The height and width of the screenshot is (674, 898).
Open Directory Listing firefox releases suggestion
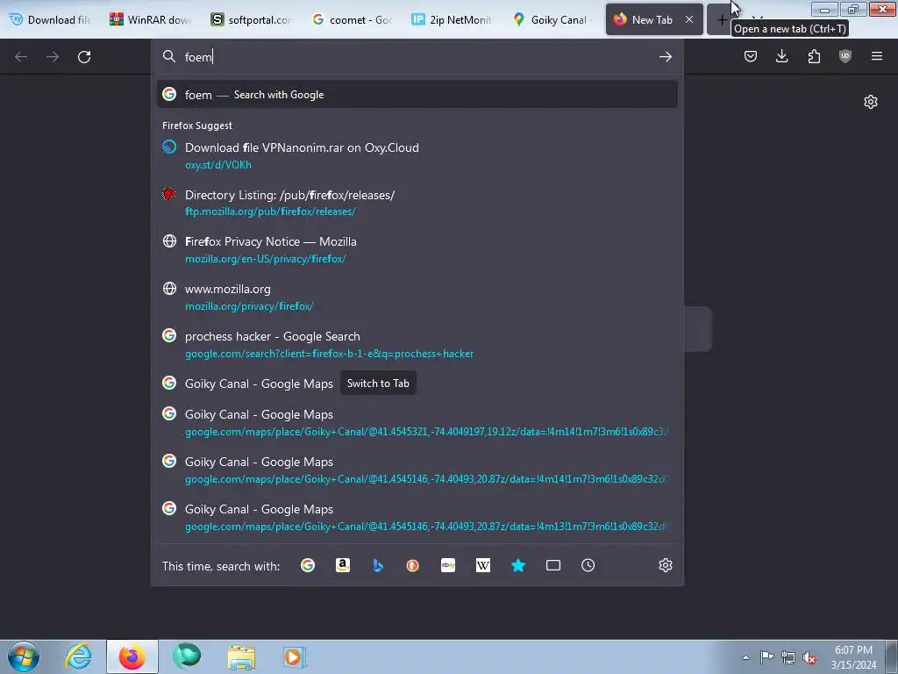pos(417,203)
